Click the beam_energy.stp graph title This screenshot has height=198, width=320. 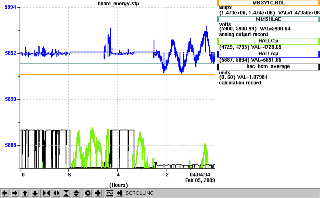(118, 4)
